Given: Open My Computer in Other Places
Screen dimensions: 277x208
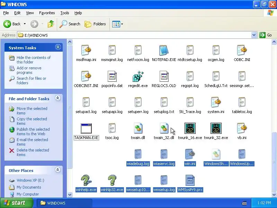Looking at the screenshot, I should pos(28,194).
